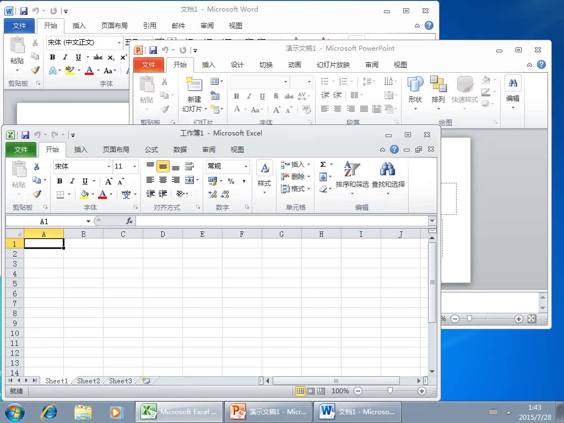Open Word References tab
The image size is (564, 423).
coord(150,25)
